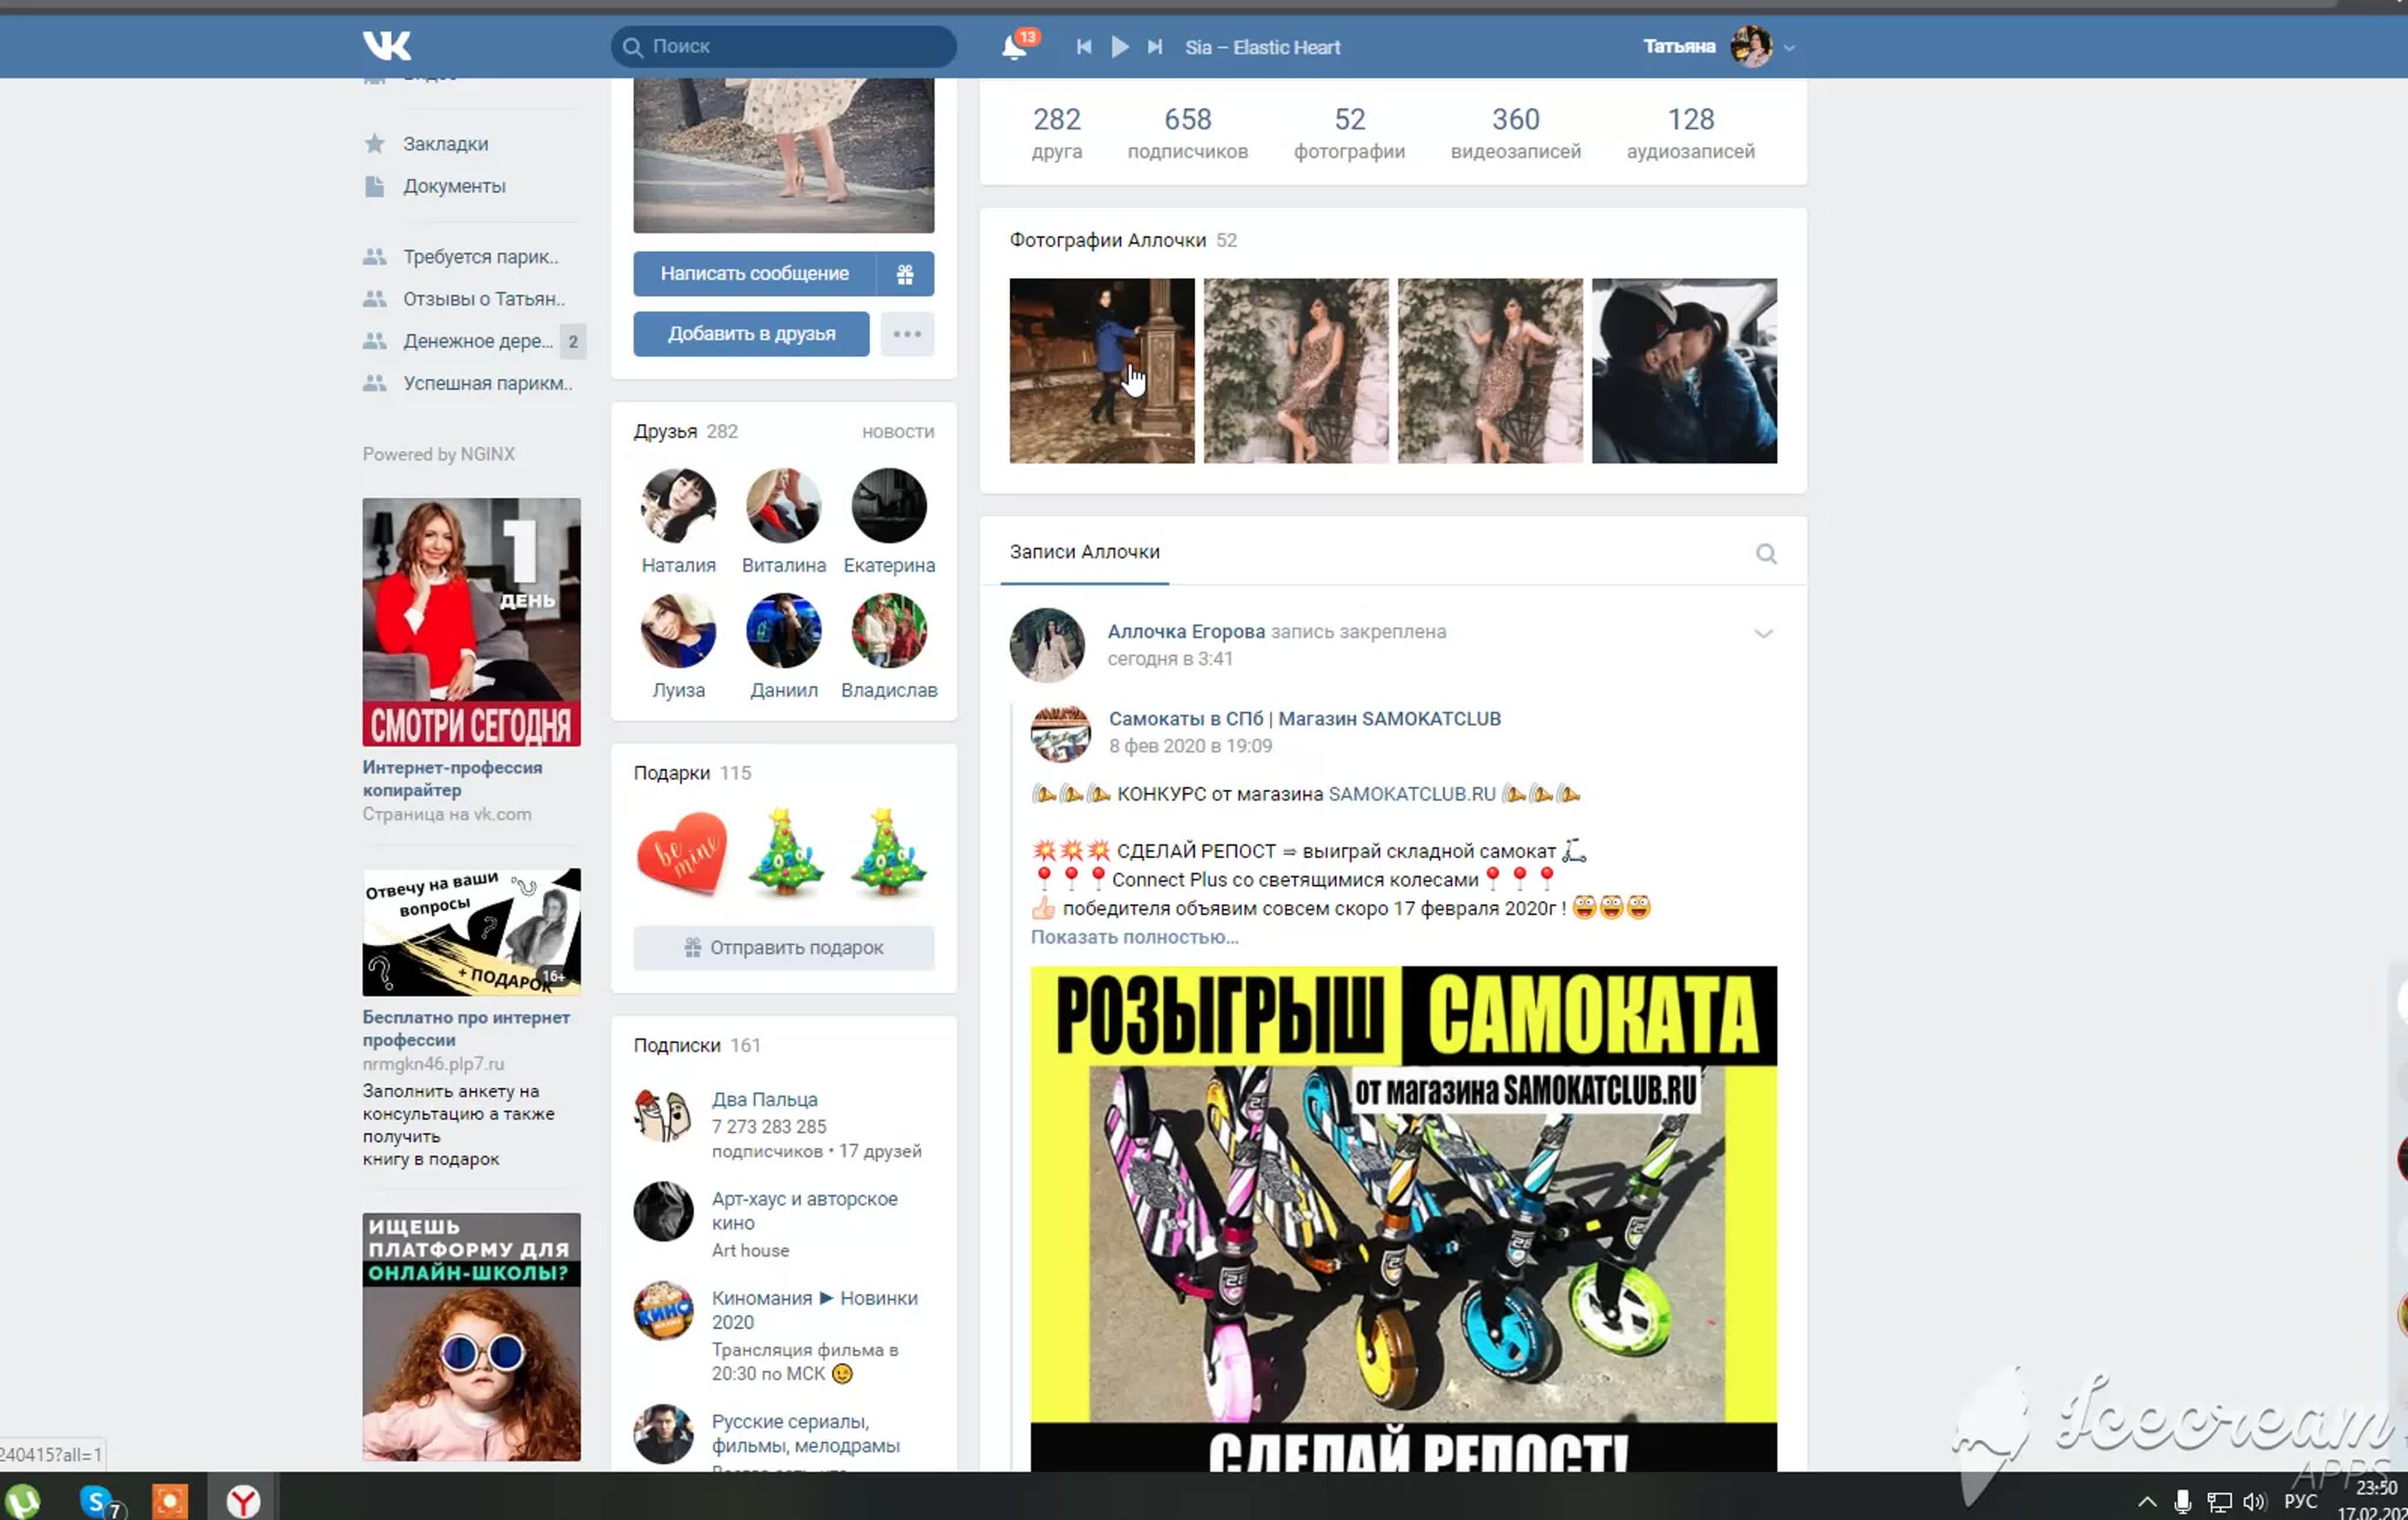
Task: Open the volume speaker tray icon
Action: [x=2254, y=1501]
